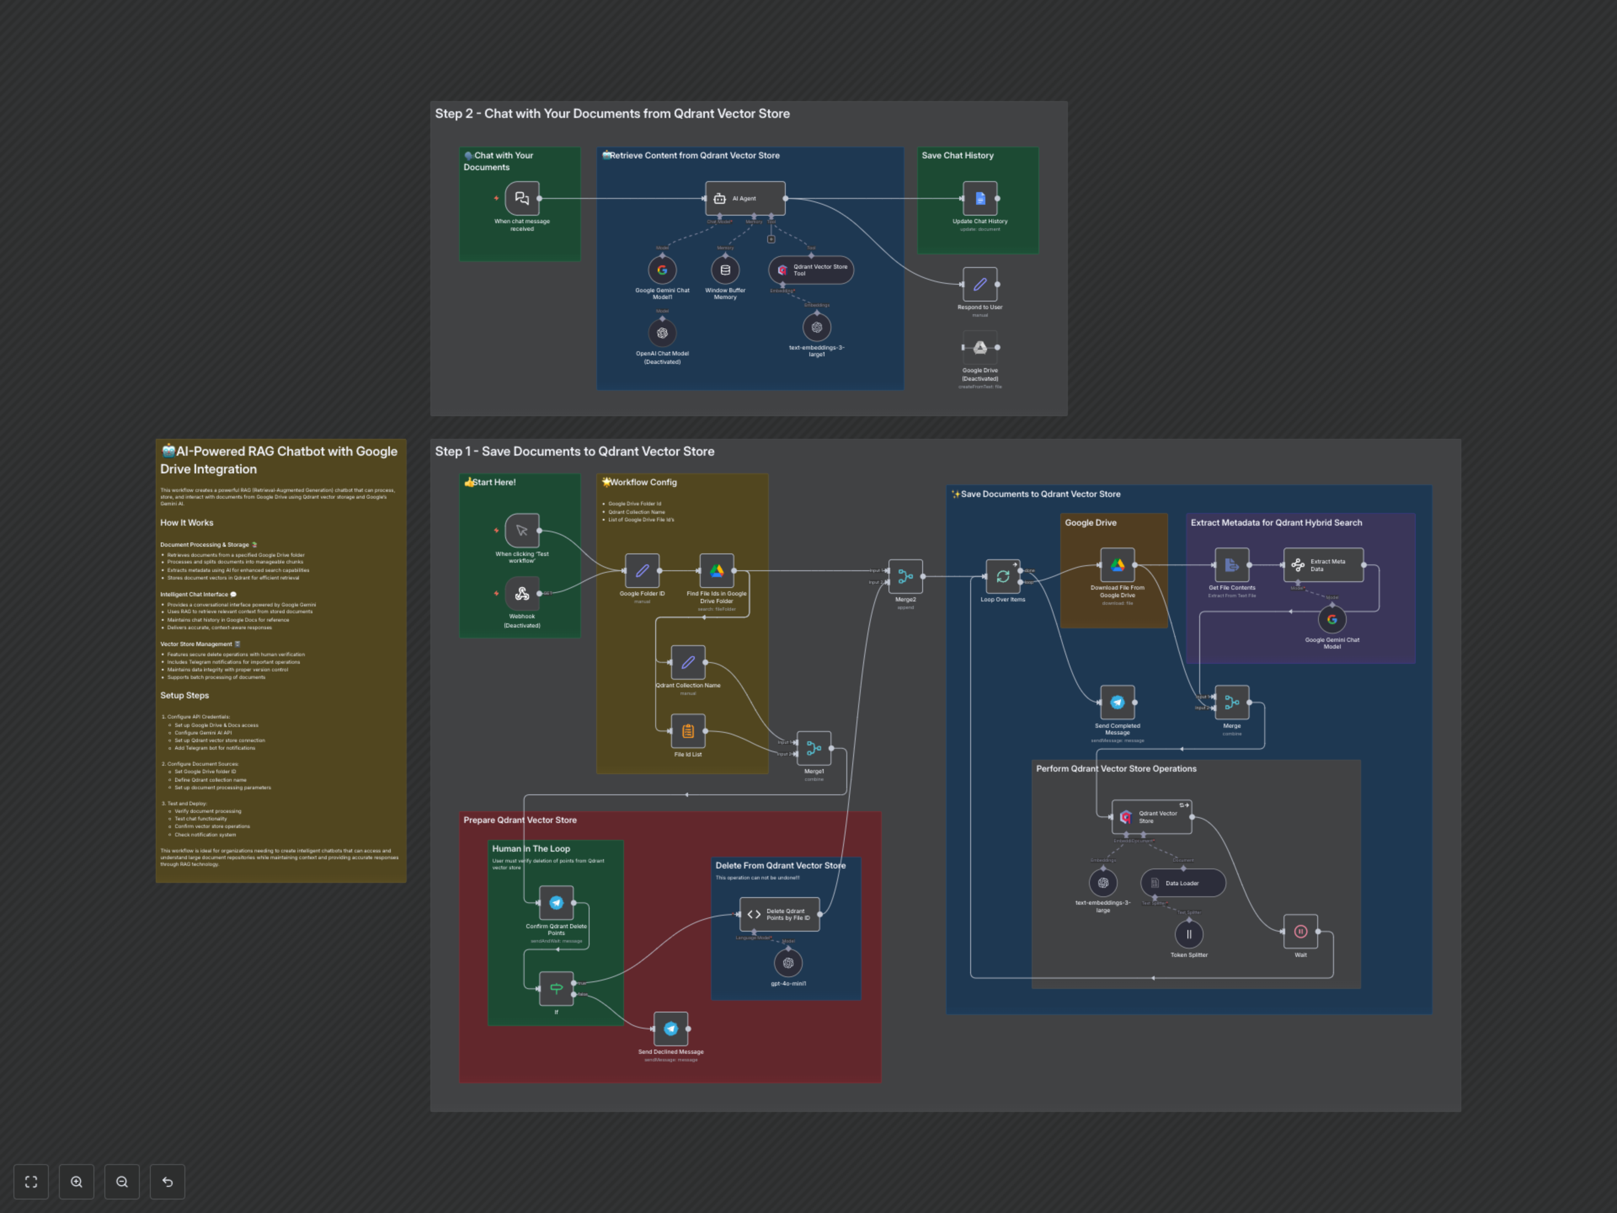Click the plus connector under AI Agent
The height and width of the screenshot is (1213, 1617).
[x=771, y=239]
